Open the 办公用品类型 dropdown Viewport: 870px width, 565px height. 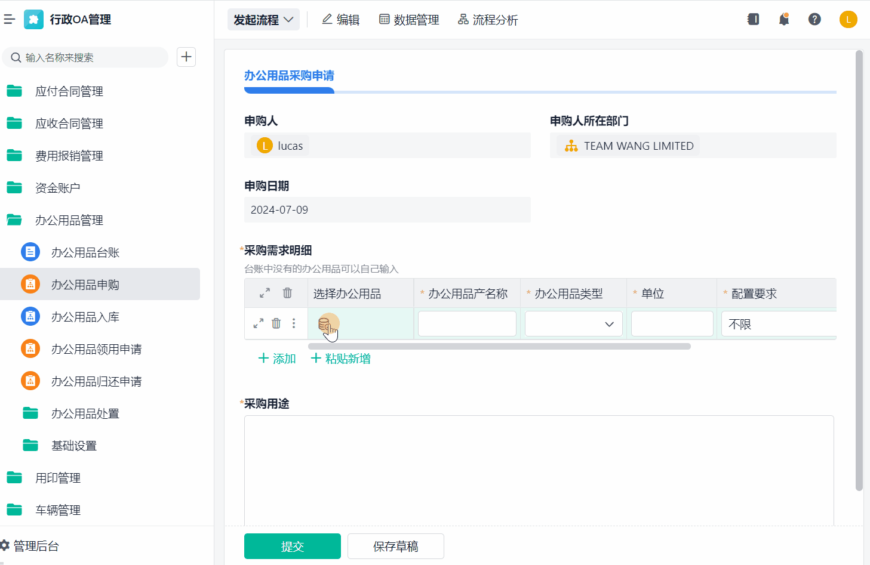click(573, 324)
